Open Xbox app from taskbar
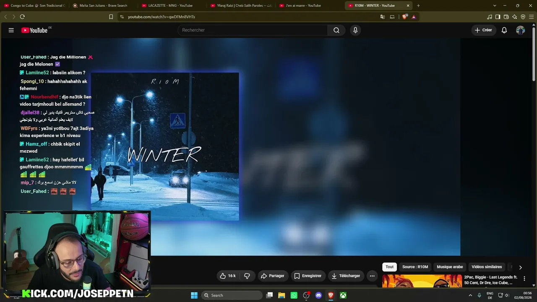Image resolution: width=537 pixels, height=302 pixels. click(x=343, y=295)
